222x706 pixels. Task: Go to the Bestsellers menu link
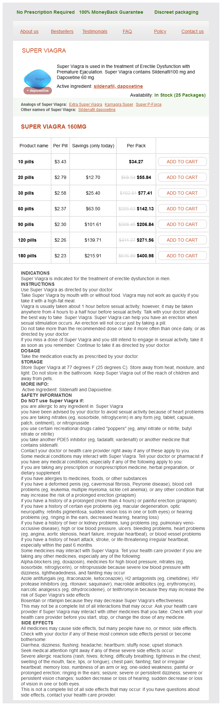(x=62, y=31)
